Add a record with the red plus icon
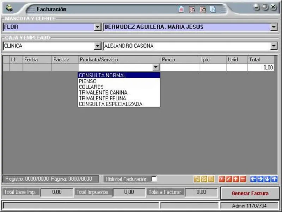Viewport: 282px width, 212px height. tap(235, 179)
